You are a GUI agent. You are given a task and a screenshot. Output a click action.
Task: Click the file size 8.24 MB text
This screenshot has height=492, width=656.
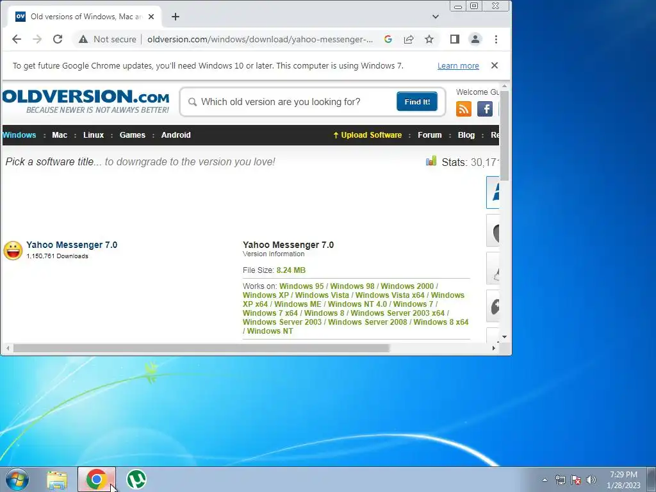pyautogui.click(x=291, y=270)
